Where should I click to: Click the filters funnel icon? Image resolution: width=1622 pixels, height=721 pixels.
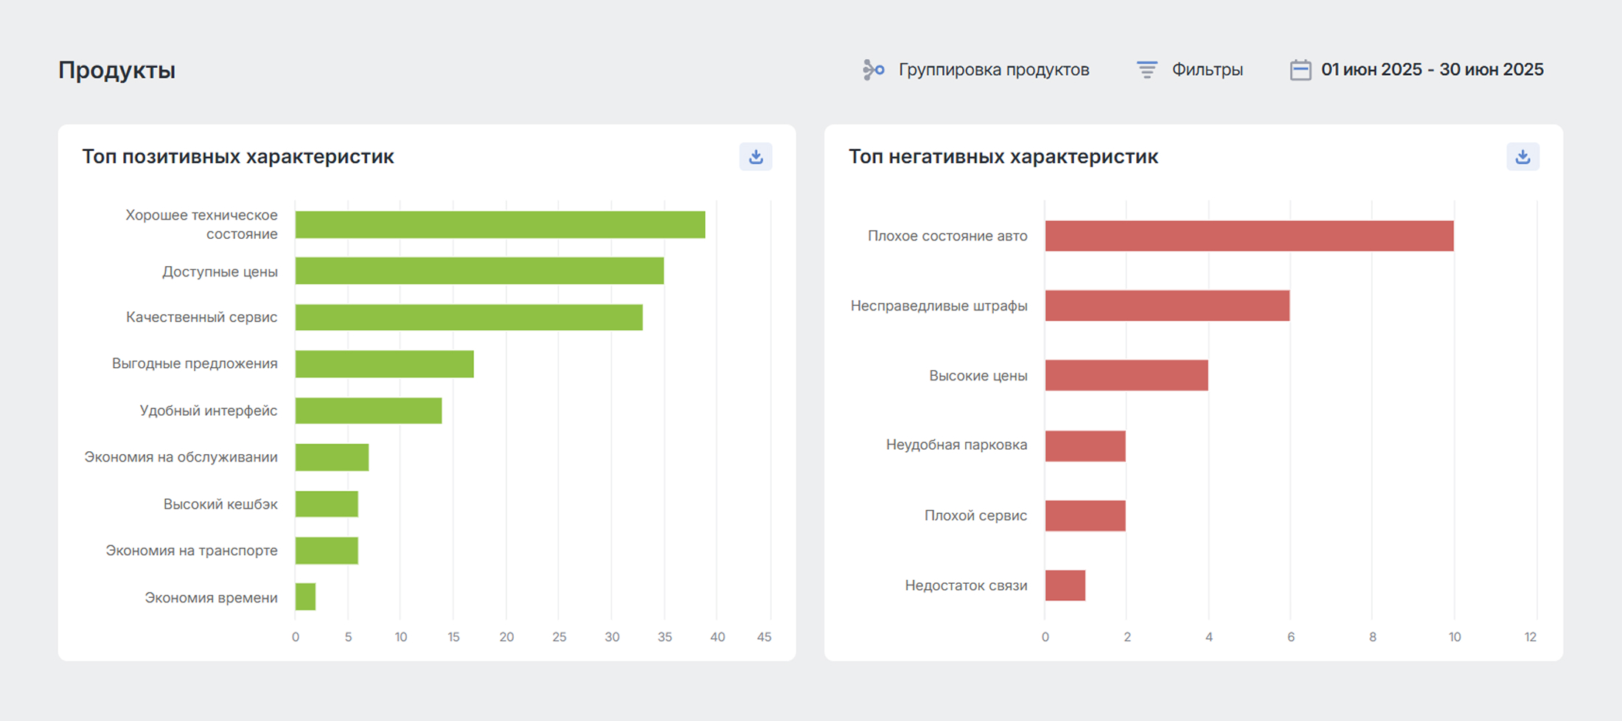(x=1146, y=70)
